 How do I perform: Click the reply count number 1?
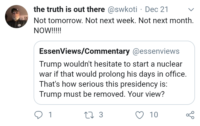pyautogui.click(x=50, y=115)
